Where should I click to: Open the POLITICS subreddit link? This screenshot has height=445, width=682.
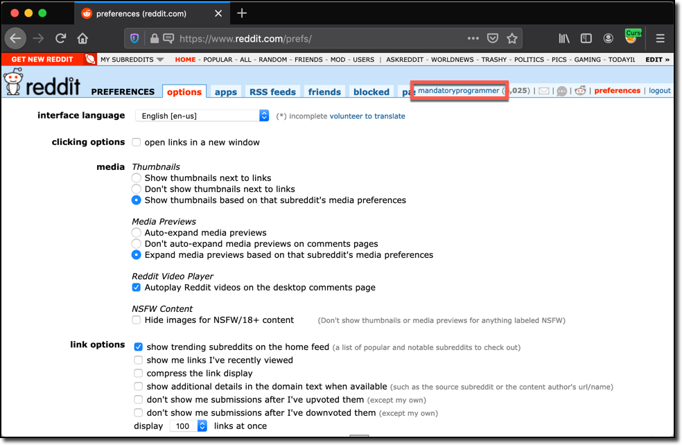529,60
